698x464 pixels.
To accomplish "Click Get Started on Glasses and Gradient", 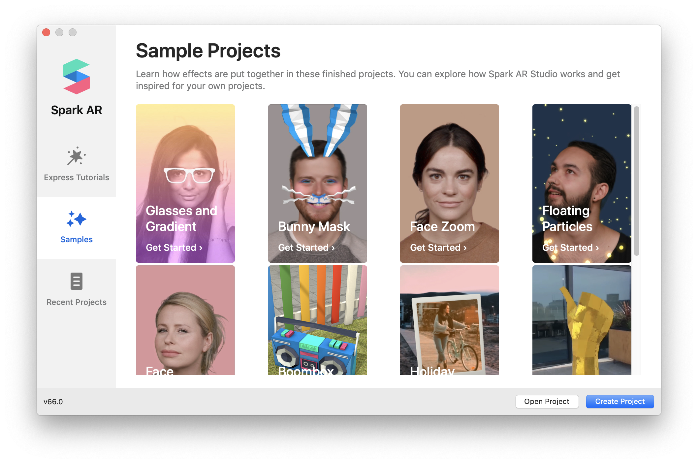I will pos(174,248).
